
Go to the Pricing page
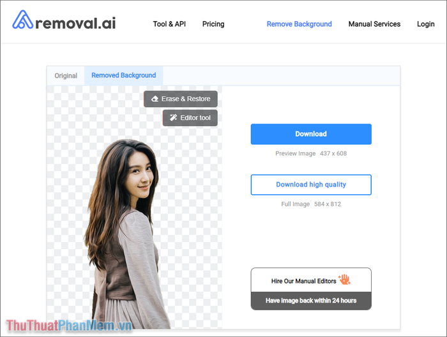(213, 24)
